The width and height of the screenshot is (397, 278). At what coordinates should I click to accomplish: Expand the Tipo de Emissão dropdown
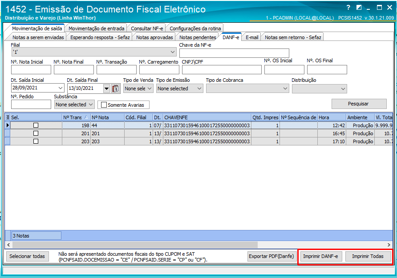tap(199, 89)
